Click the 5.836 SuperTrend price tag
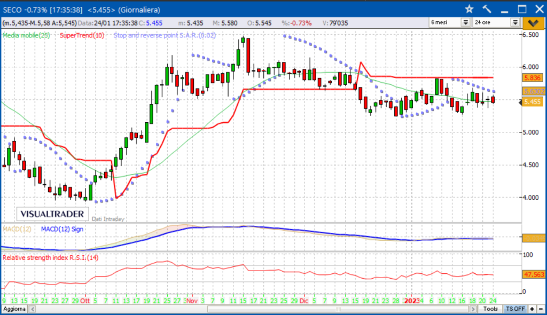 pyautogui.click(x=533, y=78)
